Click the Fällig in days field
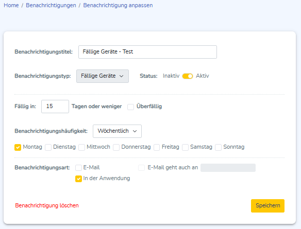 pyautogui.click(x=55, y=107)
